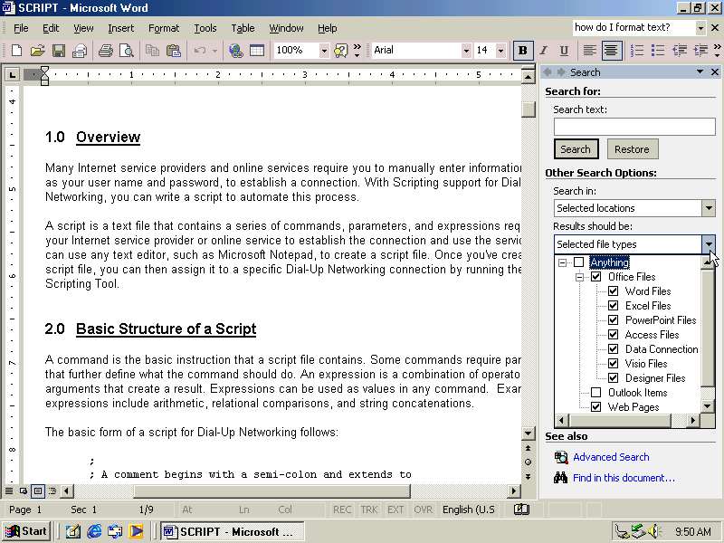
Task: Save the document with the floppy icon
Action: coord(59,51)
